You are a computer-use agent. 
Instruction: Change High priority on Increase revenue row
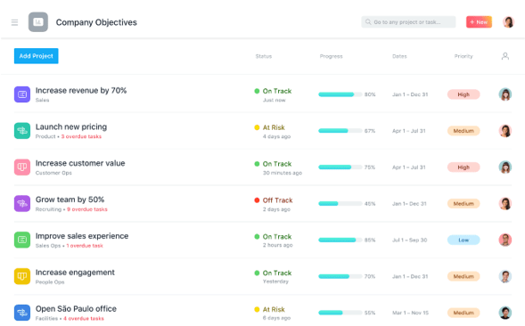(463, 94)
